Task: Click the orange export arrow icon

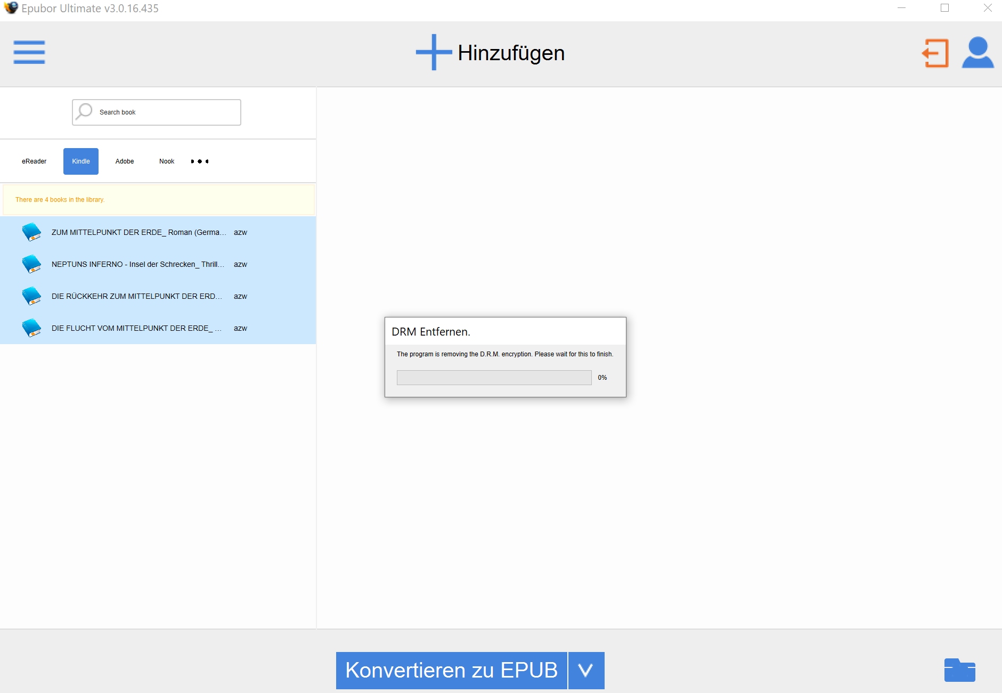Action: pos(935,53)
